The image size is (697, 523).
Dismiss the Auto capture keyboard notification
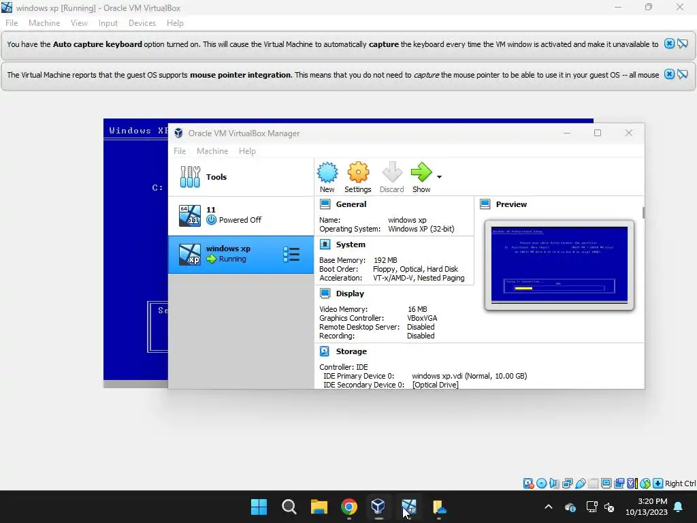coord(669,44)
